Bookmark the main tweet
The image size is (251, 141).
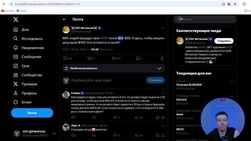click(x=138, y=58)
